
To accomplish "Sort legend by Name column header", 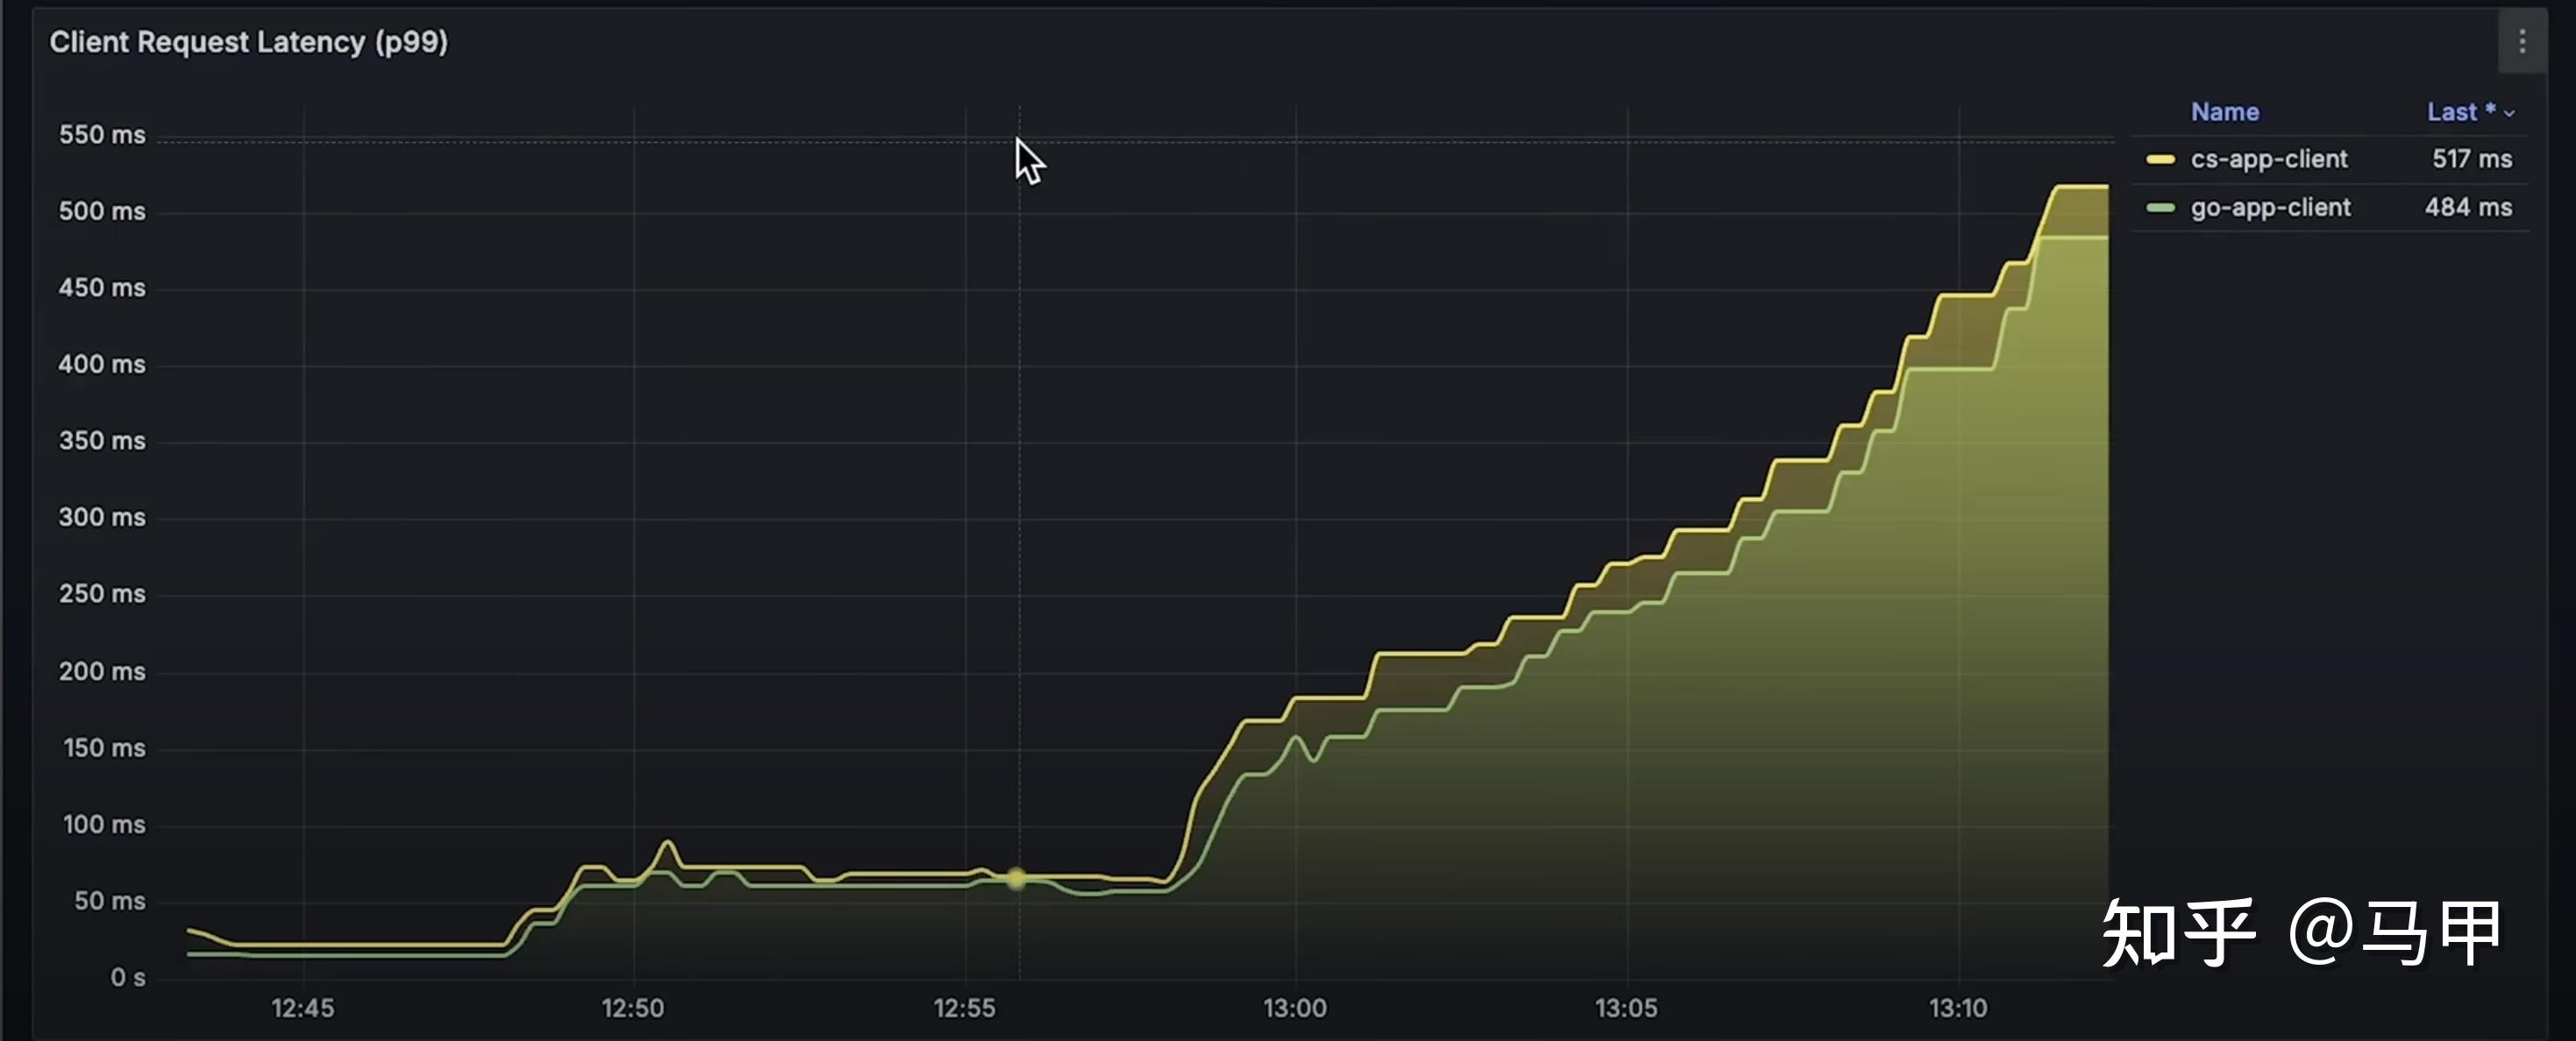I will coord(2224,112).
